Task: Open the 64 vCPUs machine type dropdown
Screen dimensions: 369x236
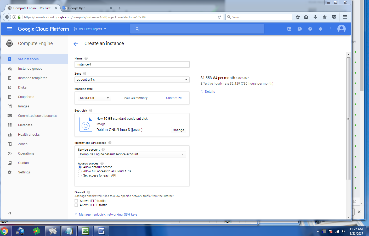Action: (x=94, y=98)
